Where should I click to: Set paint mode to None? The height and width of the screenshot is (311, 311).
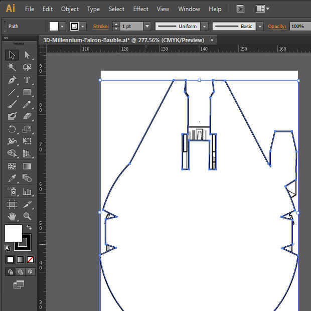tap(30, 259)
